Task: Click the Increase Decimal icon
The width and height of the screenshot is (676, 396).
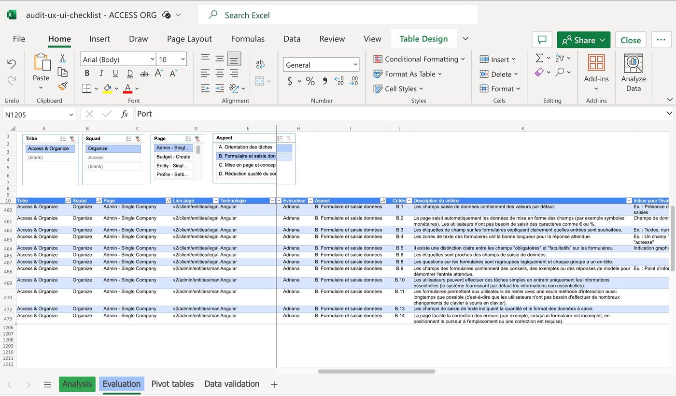Action: (x=339, y=81)
